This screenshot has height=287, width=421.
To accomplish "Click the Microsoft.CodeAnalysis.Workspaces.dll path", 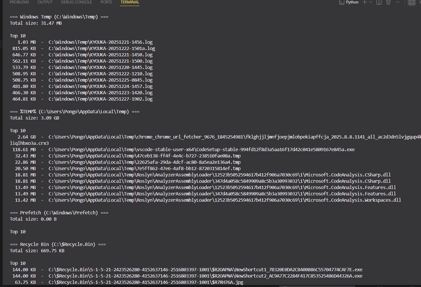I will coord(225,200).
